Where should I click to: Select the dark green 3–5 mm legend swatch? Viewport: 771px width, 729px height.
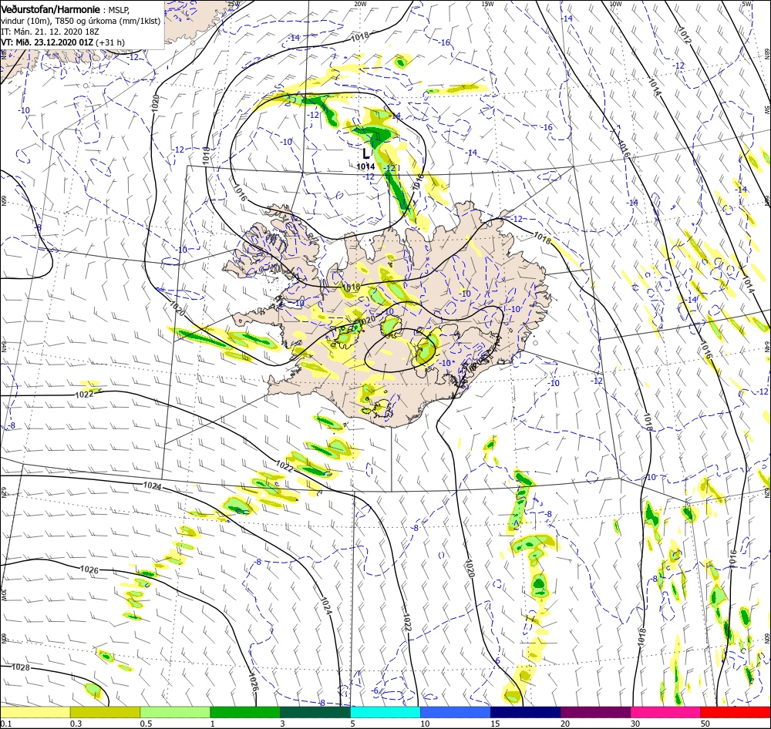315,712
